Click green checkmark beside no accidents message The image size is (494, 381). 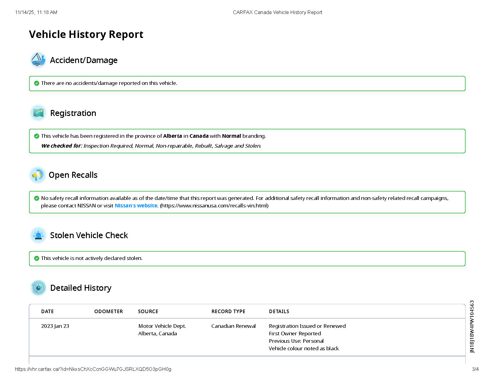click(x=37, y=83)
